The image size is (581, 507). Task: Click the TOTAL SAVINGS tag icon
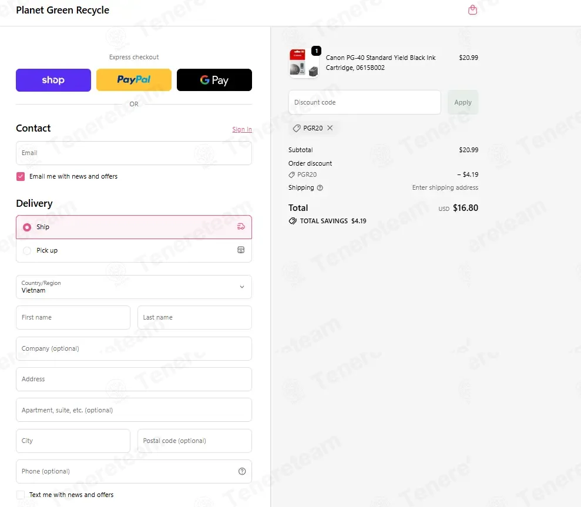click(293, 221)
